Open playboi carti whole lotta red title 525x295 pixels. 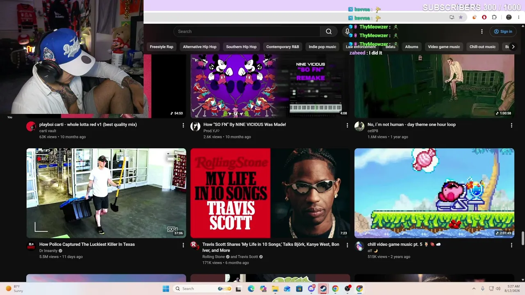pos(88,125)
